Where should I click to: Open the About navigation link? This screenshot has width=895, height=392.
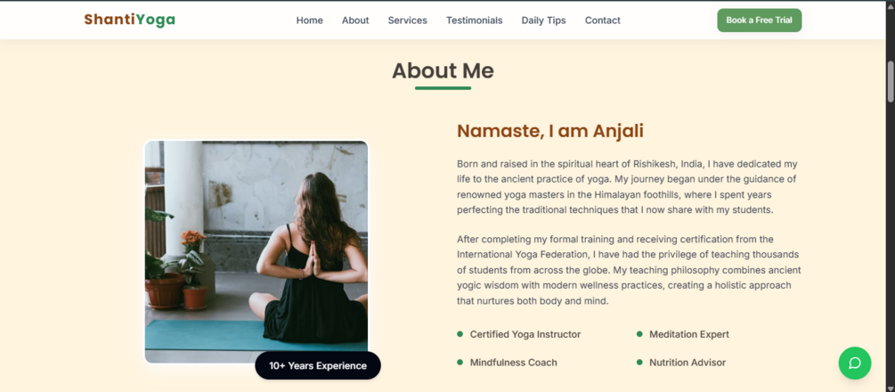tap(354, 20)
